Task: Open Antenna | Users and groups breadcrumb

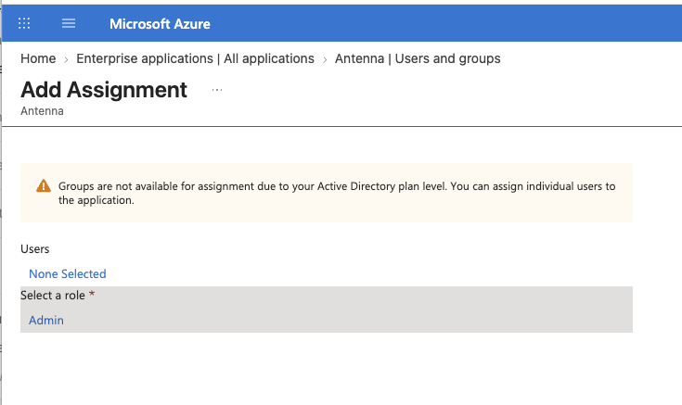Action: 418,58
